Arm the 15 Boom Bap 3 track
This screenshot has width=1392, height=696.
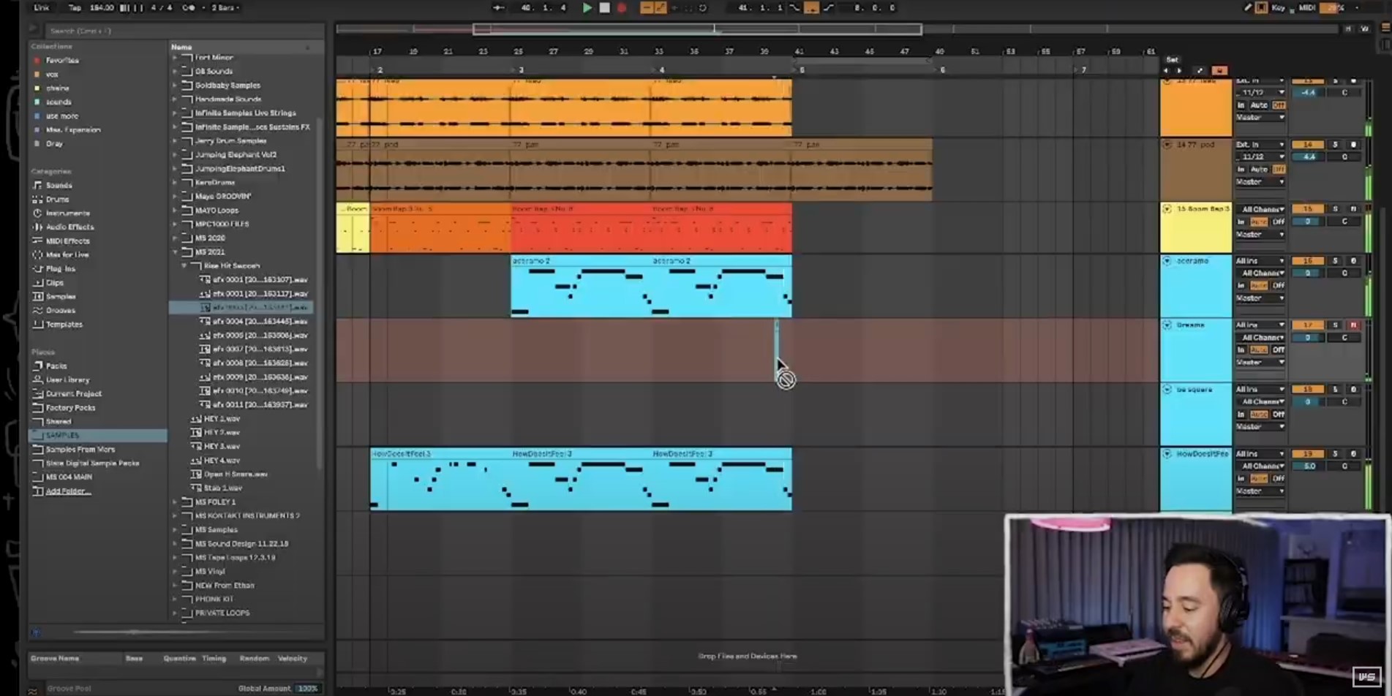pyautogui.click(x=1353, y=209)
